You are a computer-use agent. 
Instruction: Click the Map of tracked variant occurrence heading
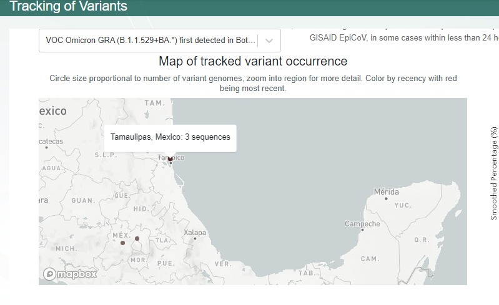(253, 61)
